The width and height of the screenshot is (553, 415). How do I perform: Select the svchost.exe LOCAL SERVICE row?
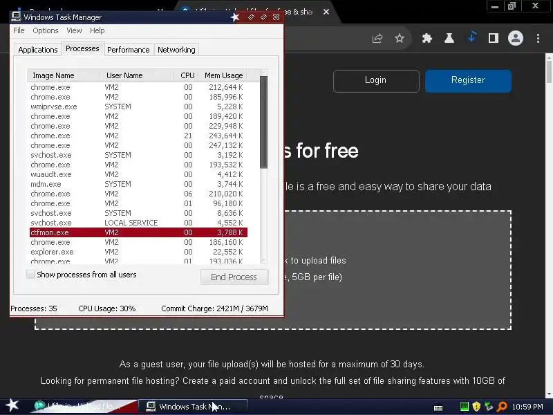coord(138,223)
